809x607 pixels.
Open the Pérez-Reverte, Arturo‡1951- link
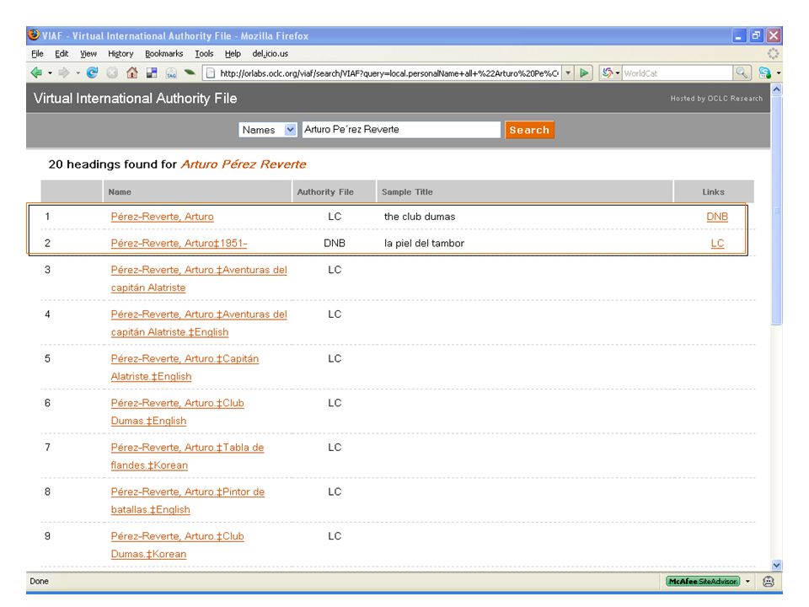pos(179,243)
